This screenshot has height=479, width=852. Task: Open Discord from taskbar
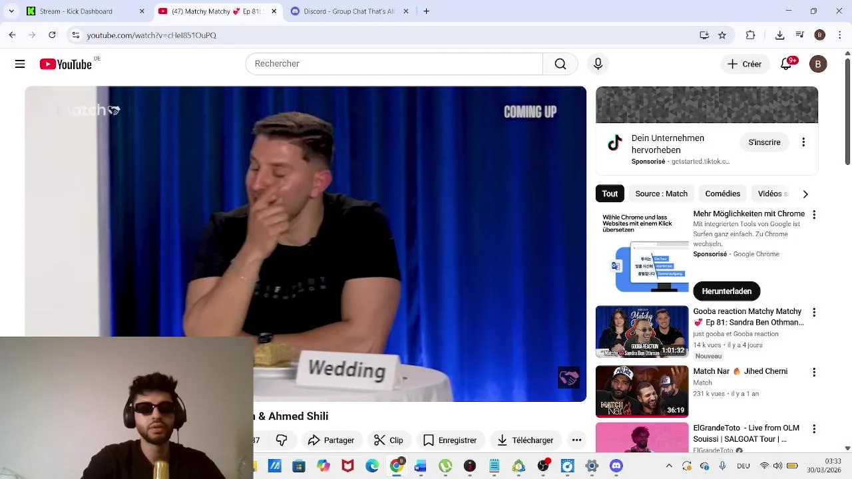[x=616, y=466]
